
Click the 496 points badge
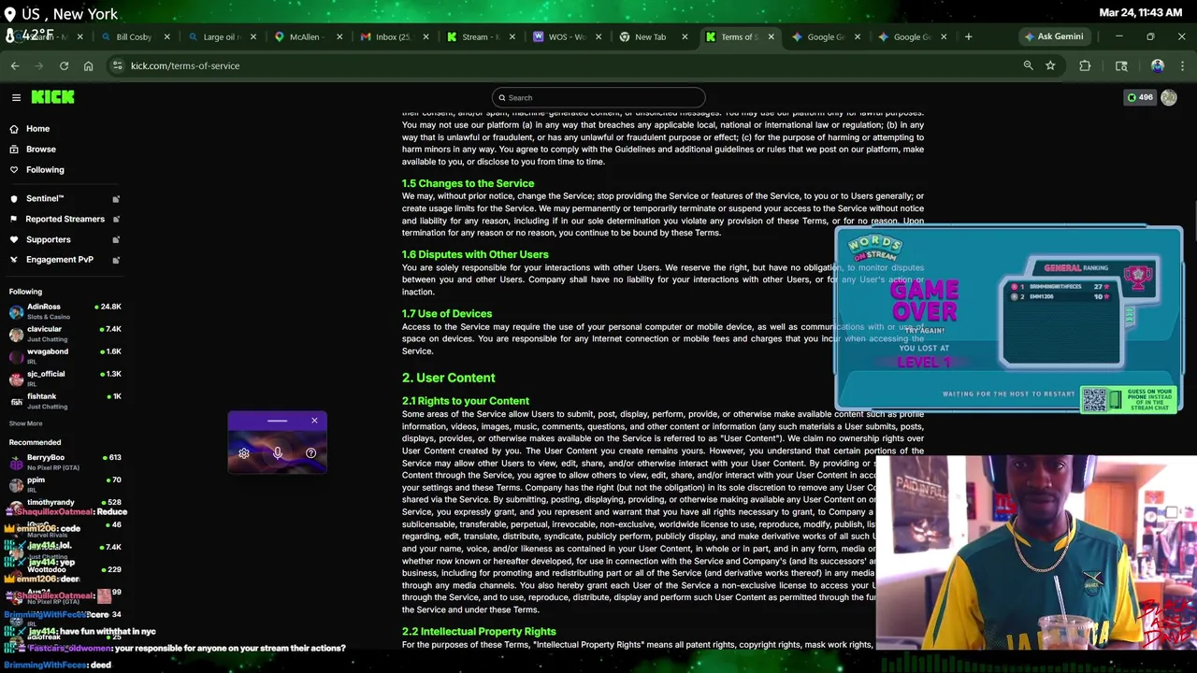pos(1140,97)
